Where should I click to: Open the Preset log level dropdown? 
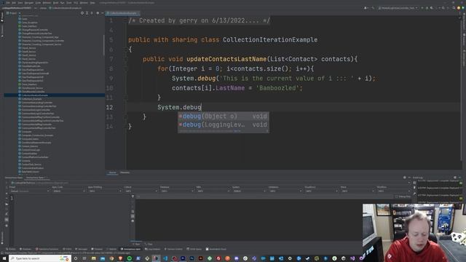coord(29,191)
